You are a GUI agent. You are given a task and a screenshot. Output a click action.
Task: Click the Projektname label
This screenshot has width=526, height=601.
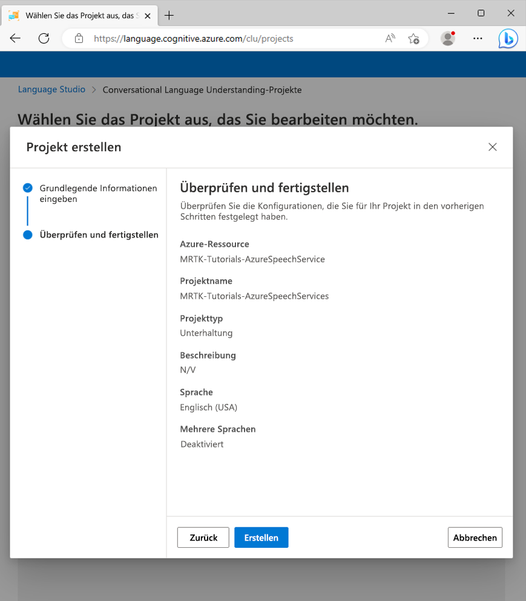[206, 281]
